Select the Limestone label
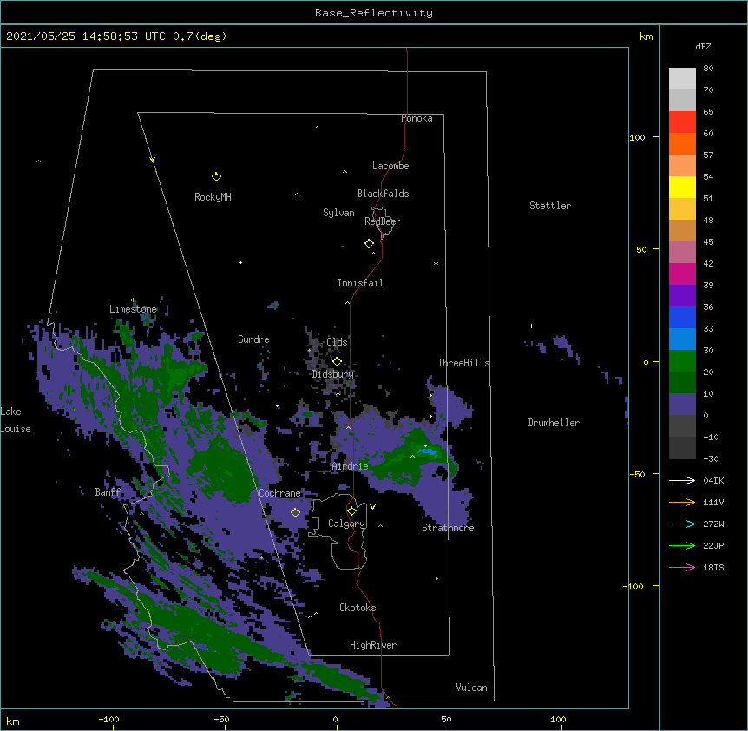Viewport: 748px width, 731px height. click(x=133, y=309)
